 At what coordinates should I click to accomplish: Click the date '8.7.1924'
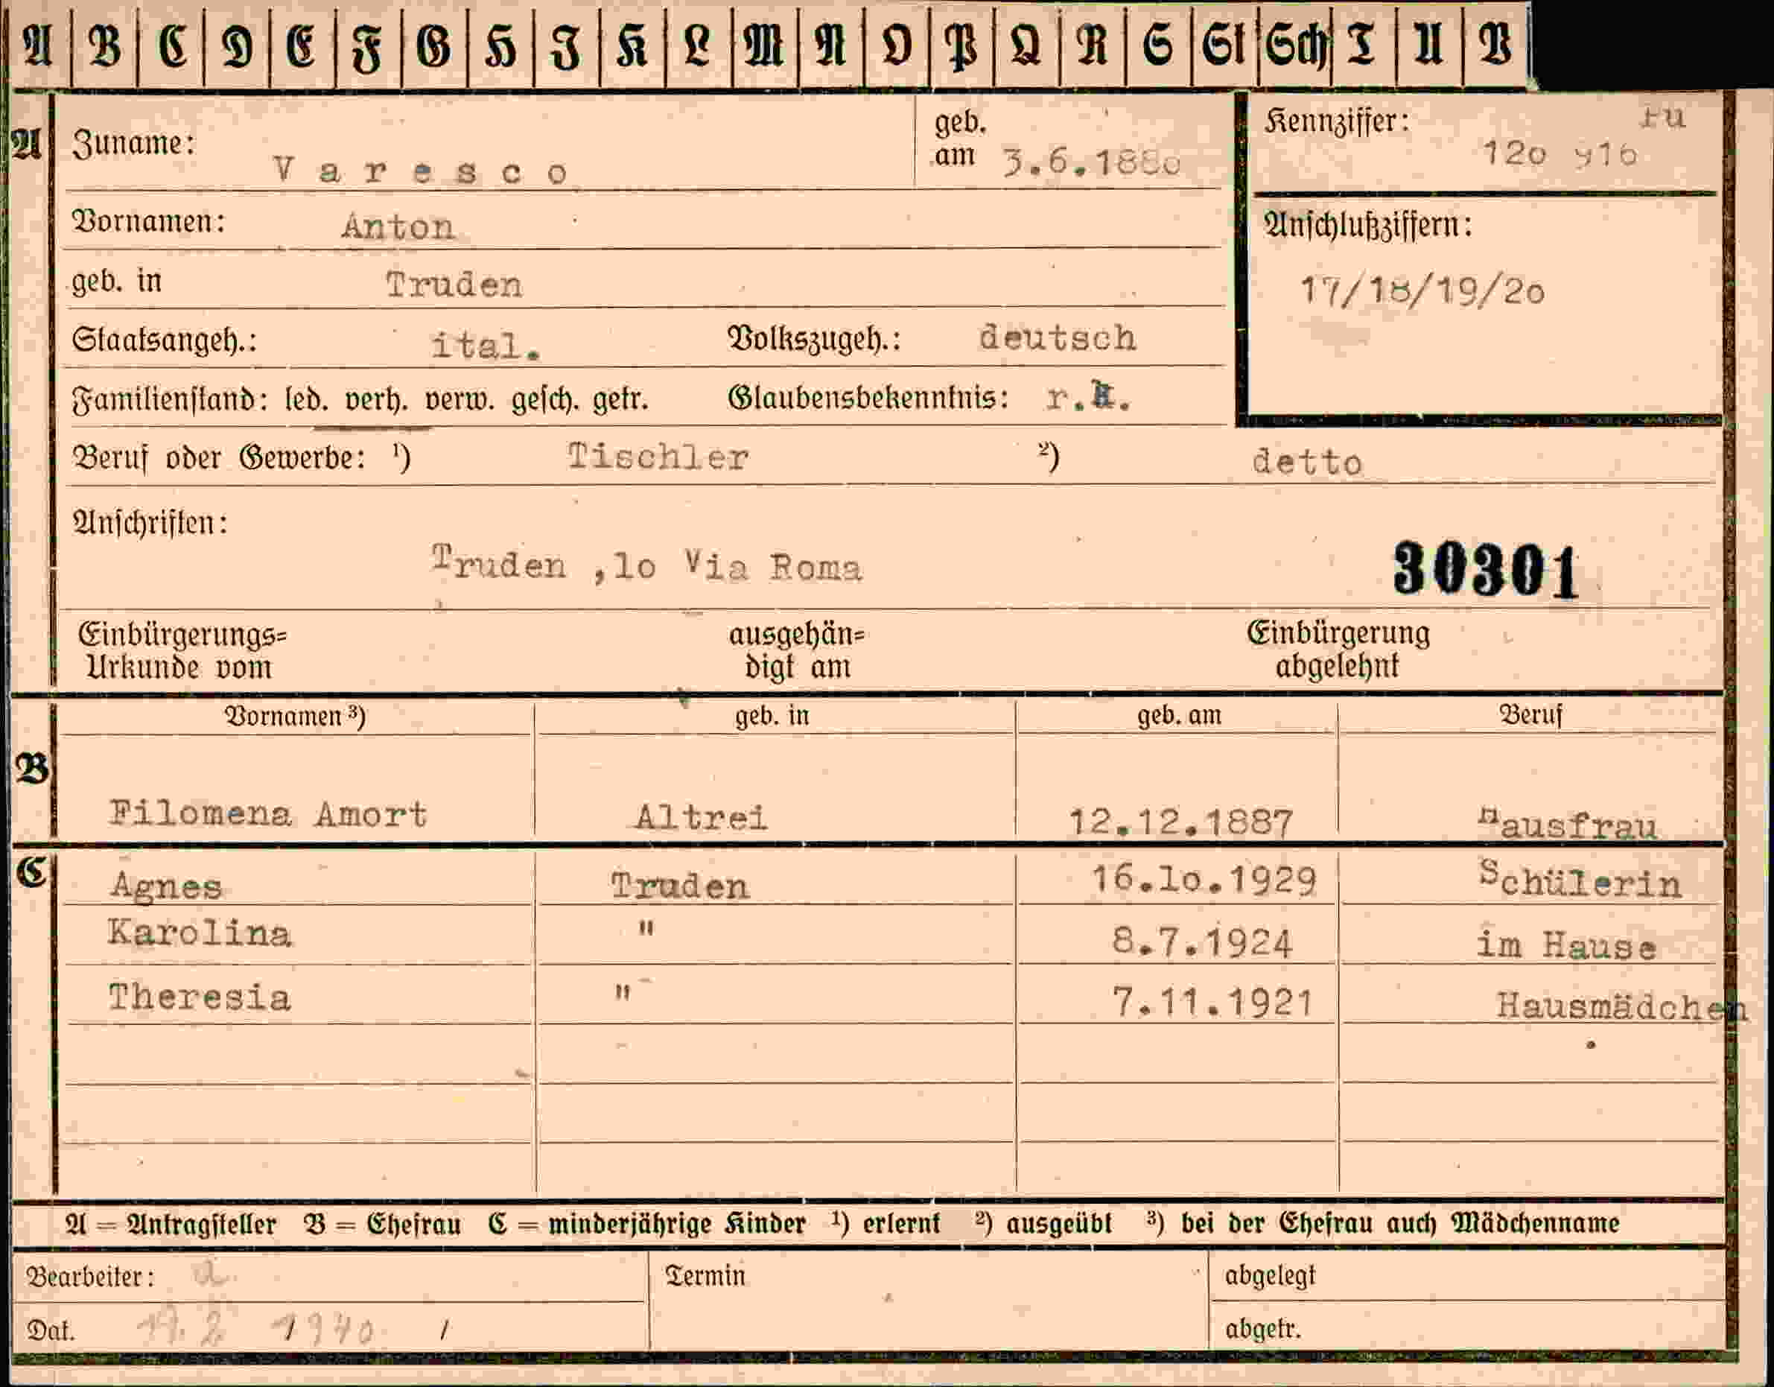coord(1202,942)
